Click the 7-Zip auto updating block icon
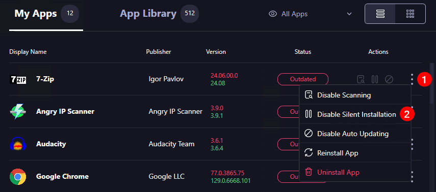 click(x=389, y=79)
